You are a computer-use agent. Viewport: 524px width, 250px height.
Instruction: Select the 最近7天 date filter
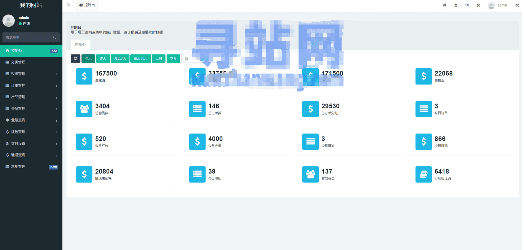point(120,59)
